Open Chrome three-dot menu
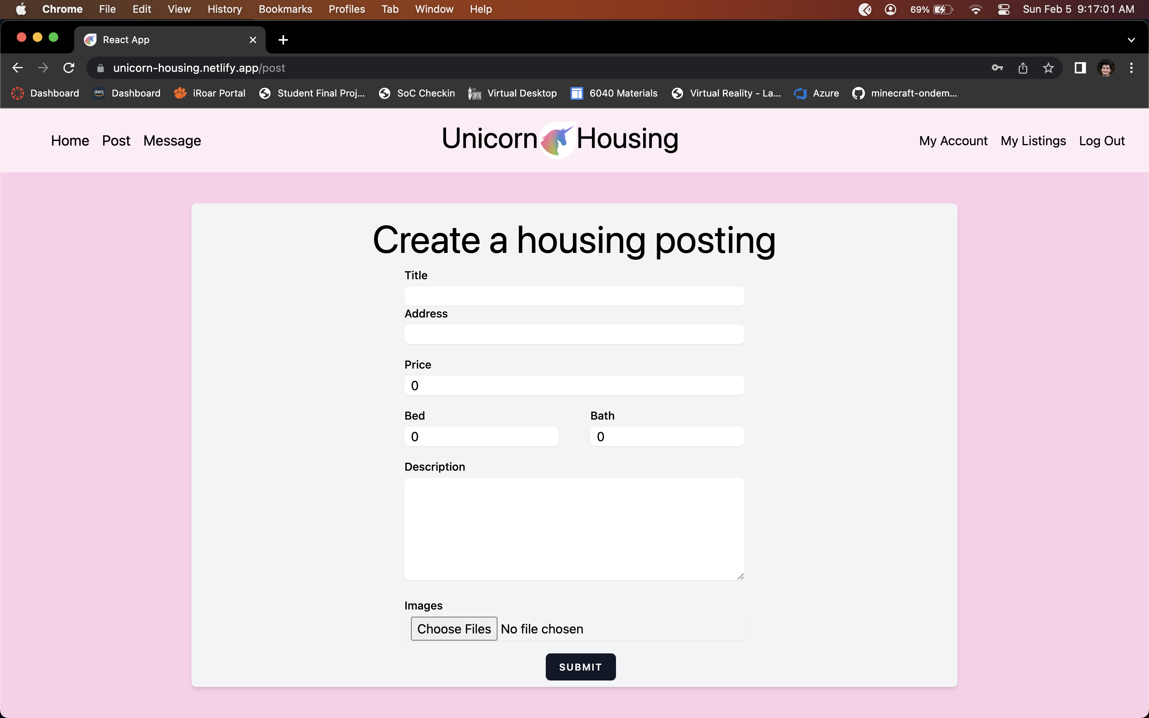1149x718 pixels. click(1131, 68)
